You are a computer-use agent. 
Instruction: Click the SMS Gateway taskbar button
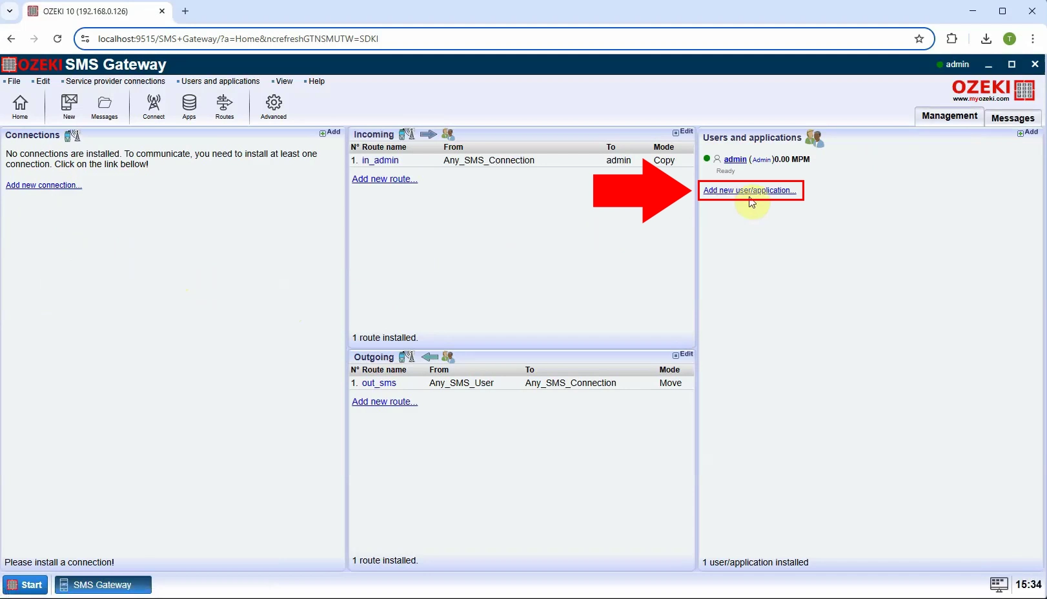103,585
